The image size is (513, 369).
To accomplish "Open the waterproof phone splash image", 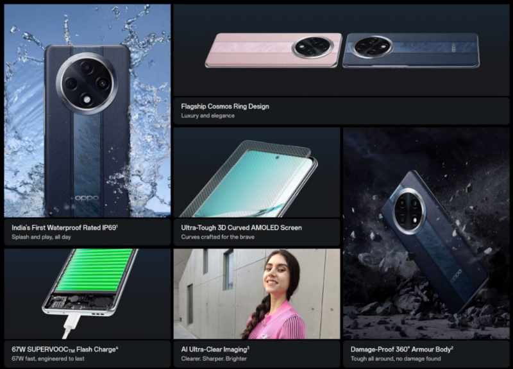I will [x=87, y=110].
